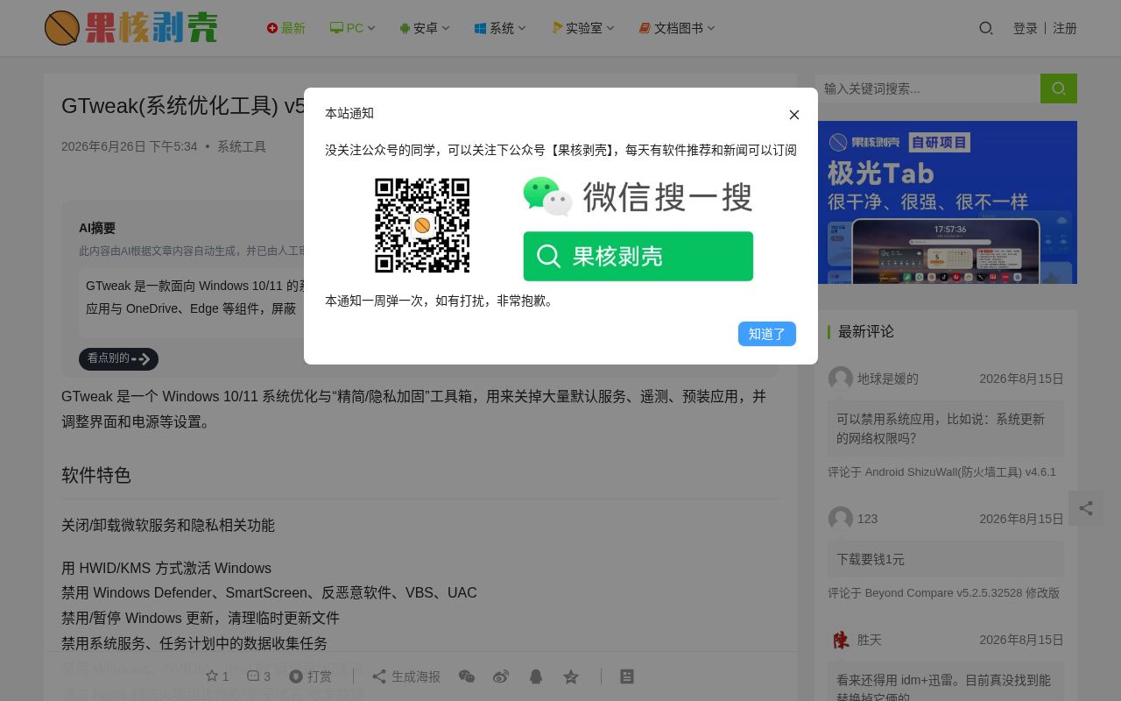Viewport: 1121px width, 701px height.
Task: Open the 极光Tab promotional banner
Action: (946, 202)
